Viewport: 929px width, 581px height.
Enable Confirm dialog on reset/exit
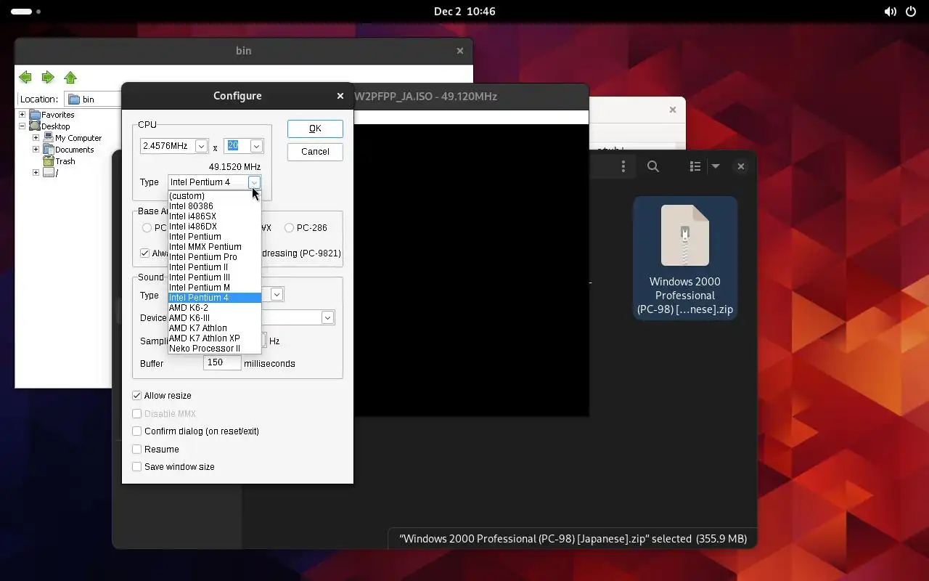pyautogui.click(x=136, y=431)
